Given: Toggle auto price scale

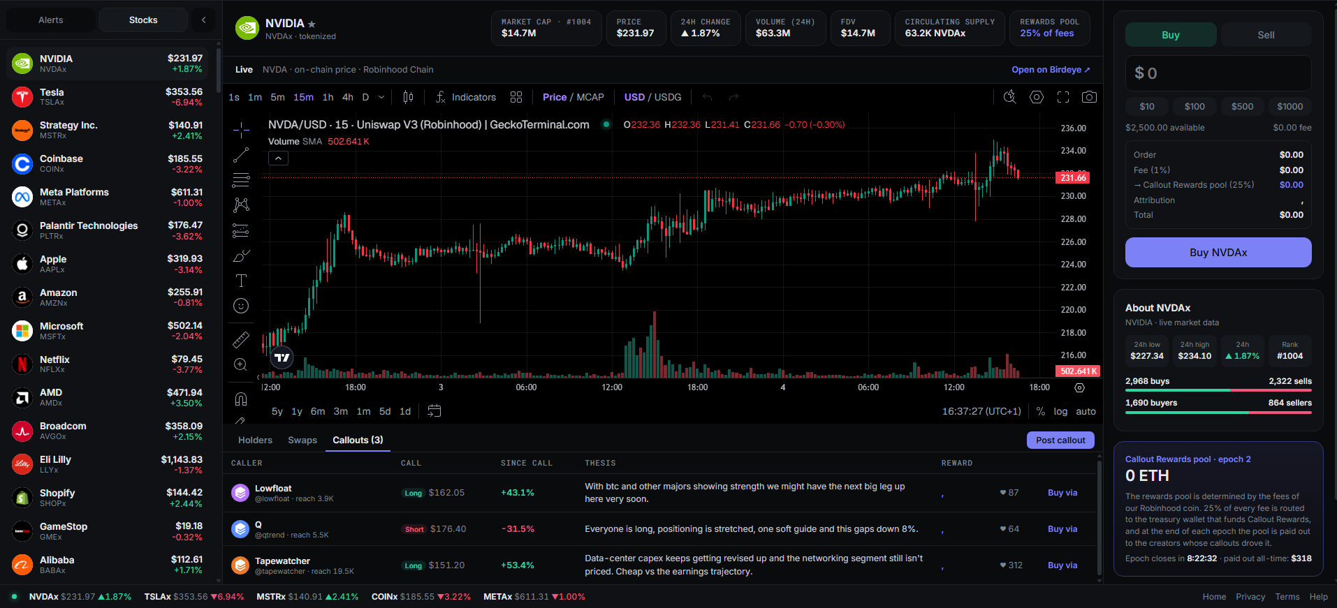Looking at the screenshot, I should (1086, 411).
